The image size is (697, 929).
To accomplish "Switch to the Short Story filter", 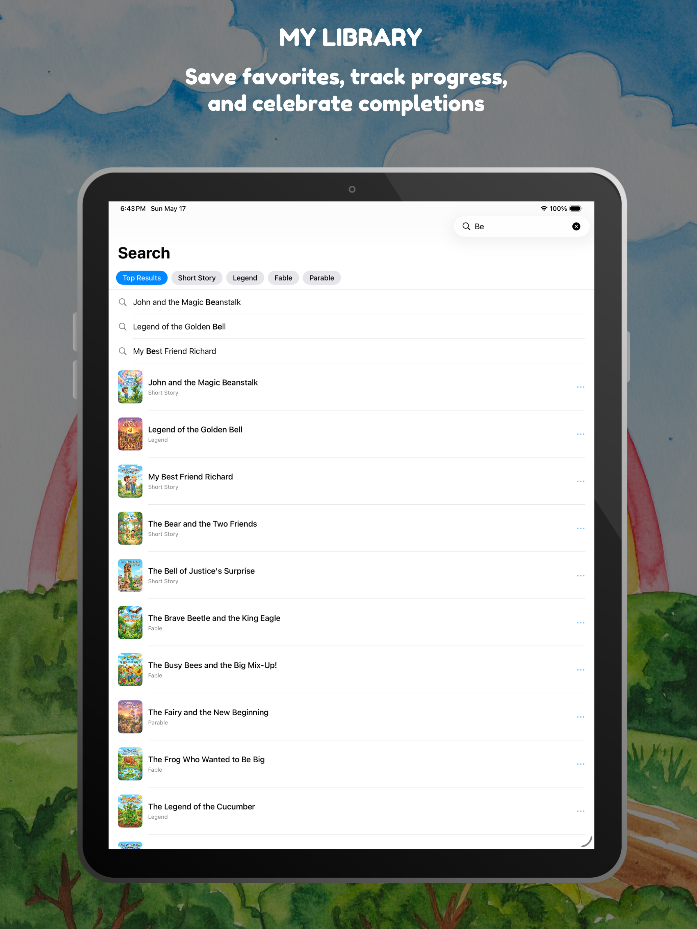I will tap(197, 277).
